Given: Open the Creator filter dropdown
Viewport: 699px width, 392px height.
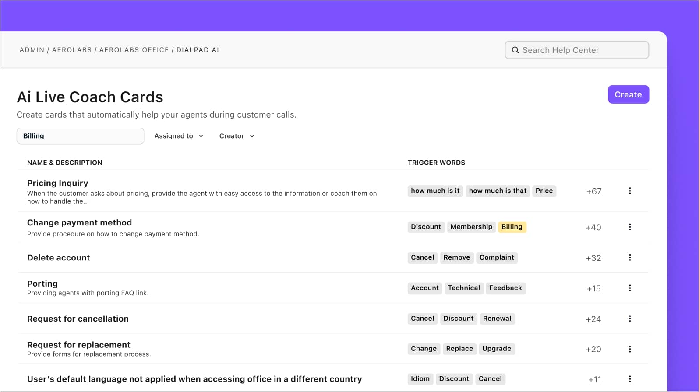Looking at the screenshot, I should (237, 136).
